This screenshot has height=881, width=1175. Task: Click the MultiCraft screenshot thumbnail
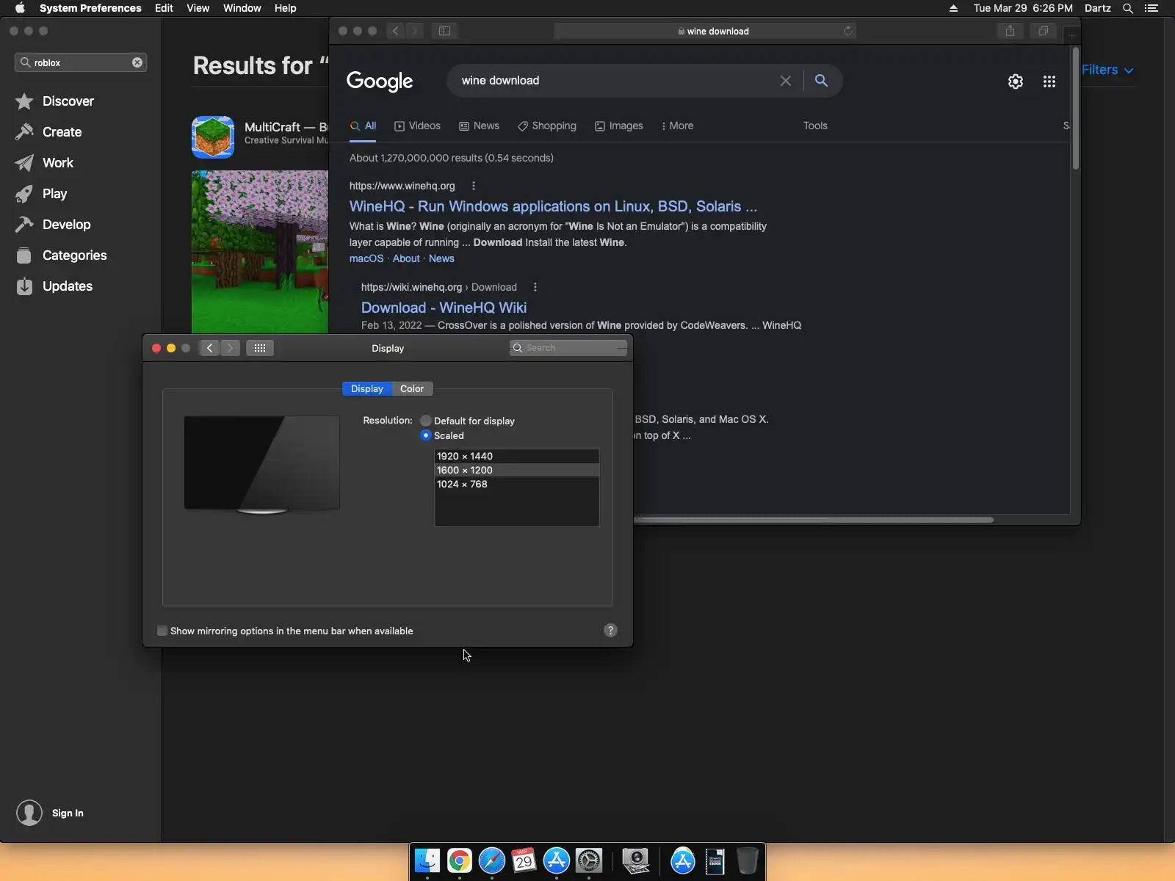pyautogui.click(x=260, y=252)
